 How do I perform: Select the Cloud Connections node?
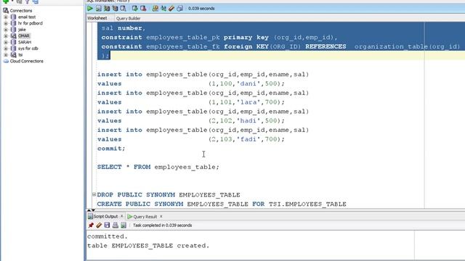27,61
